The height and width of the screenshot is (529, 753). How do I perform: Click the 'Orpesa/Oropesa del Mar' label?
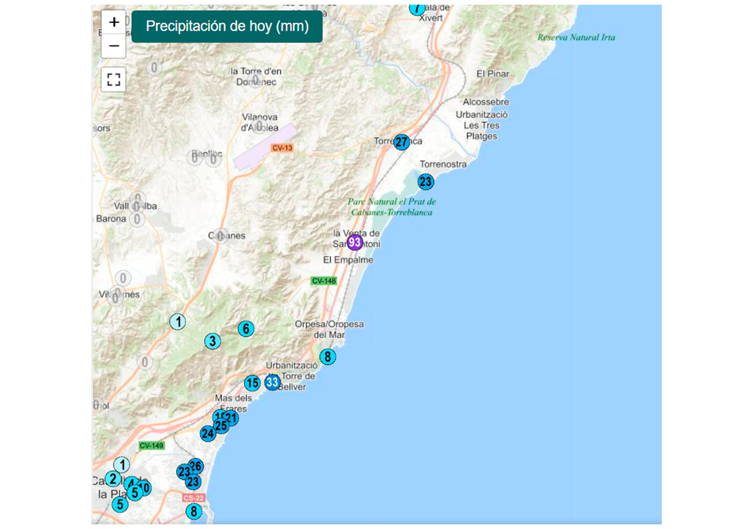pyautogui.click(x=329, y=329)
